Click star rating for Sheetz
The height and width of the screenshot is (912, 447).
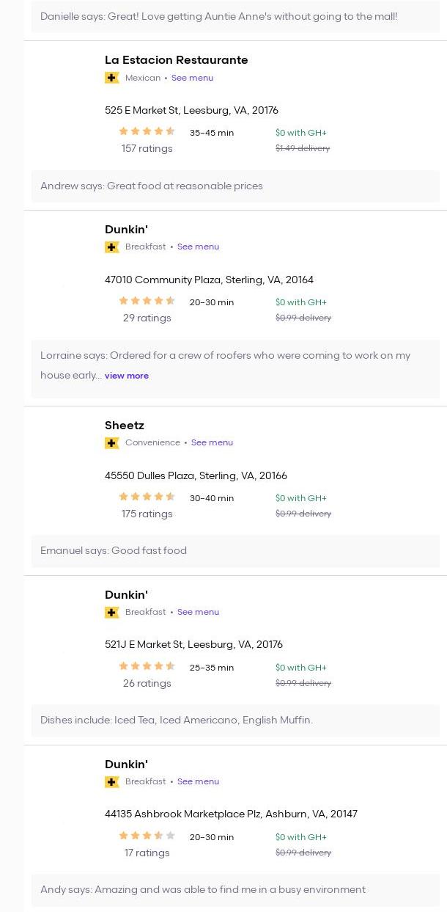tap(147, 497)
